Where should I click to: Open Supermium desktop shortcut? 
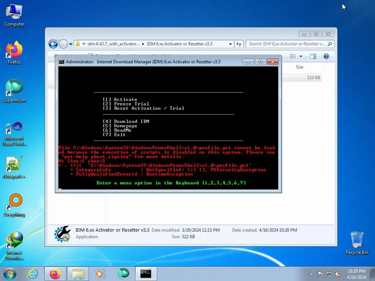(14, 91)
